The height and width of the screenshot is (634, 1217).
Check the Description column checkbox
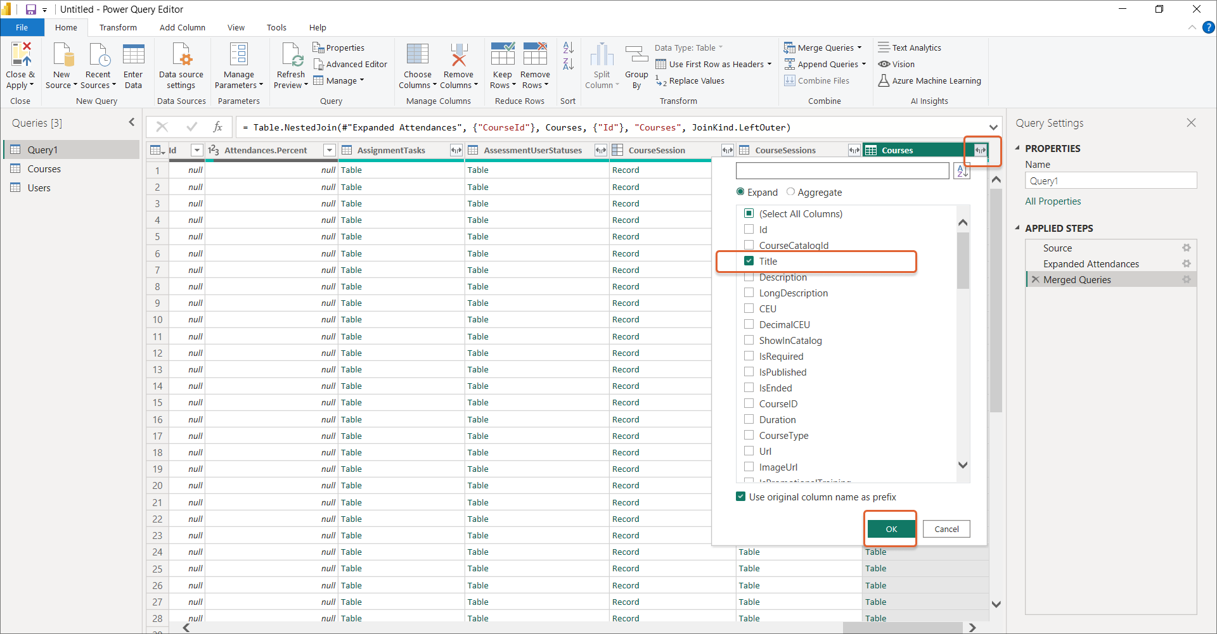(749, 277)
